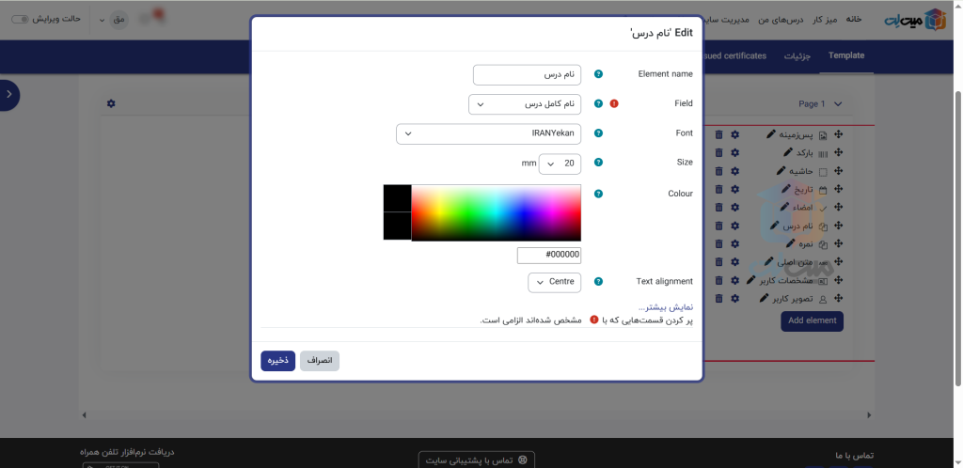Screen dimensions: 963x468
Task: Open the Font dropdown IRANYekan
Action: point(488,133)
